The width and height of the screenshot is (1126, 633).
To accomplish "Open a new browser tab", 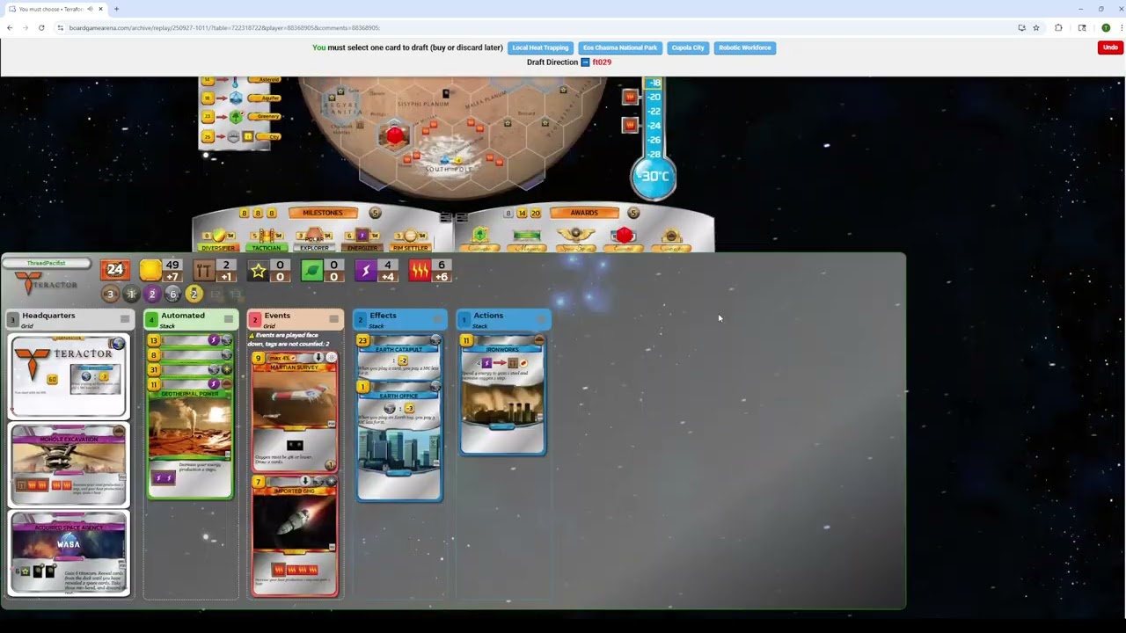I will coord(116,9).
